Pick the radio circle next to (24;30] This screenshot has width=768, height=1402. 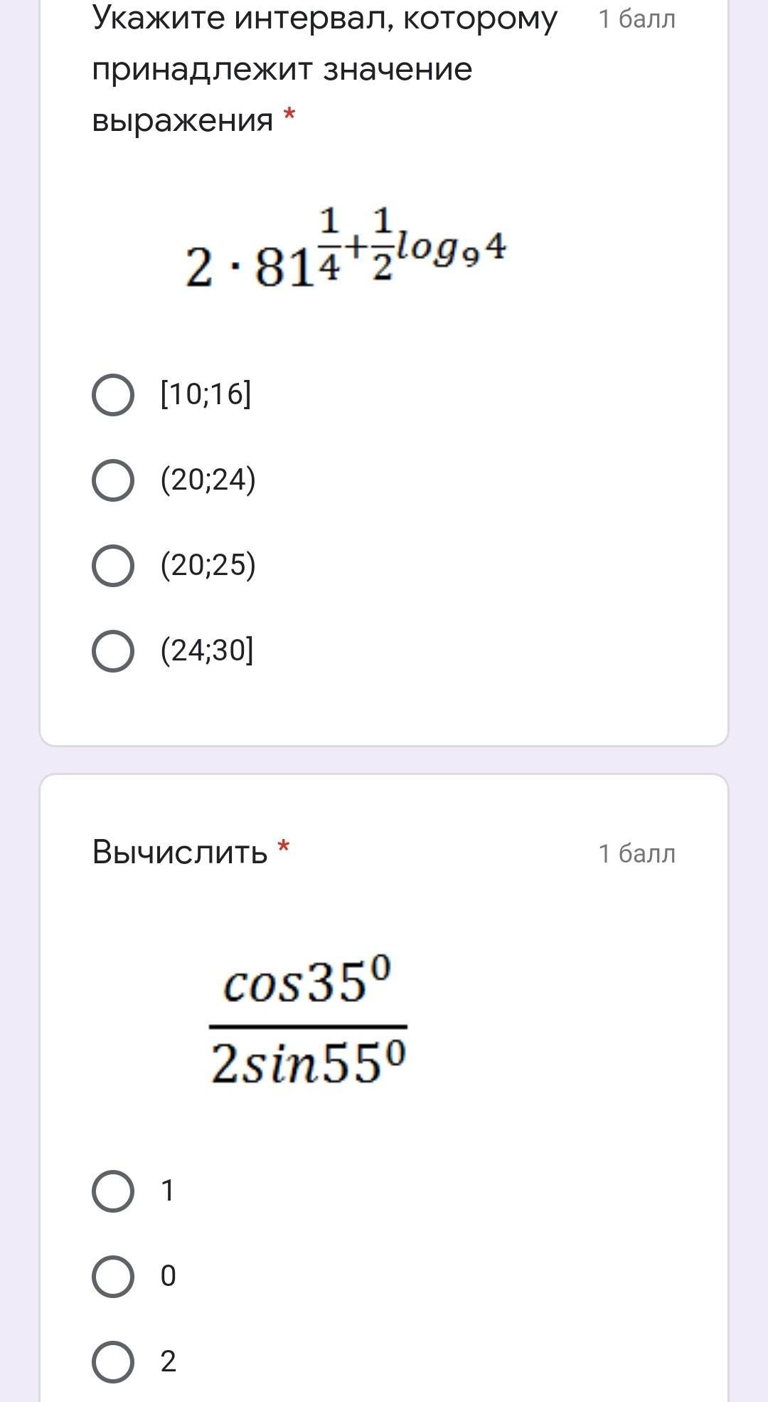113,651
